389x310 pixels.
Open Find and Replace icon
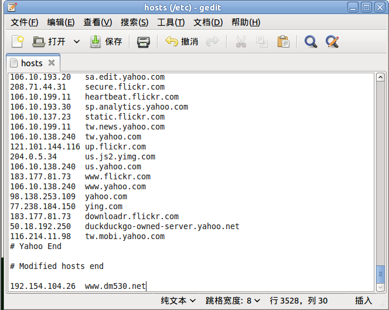[332, 42]
